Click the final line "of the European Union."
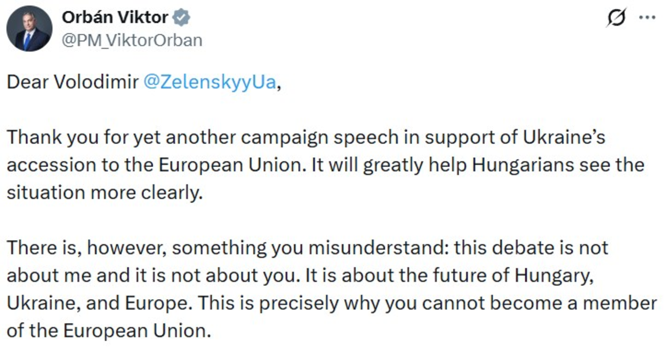Image resolution: width=666 pixels, height=351 pixels. click(109, 331)
